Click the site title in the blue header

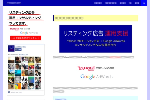[14, 3]
